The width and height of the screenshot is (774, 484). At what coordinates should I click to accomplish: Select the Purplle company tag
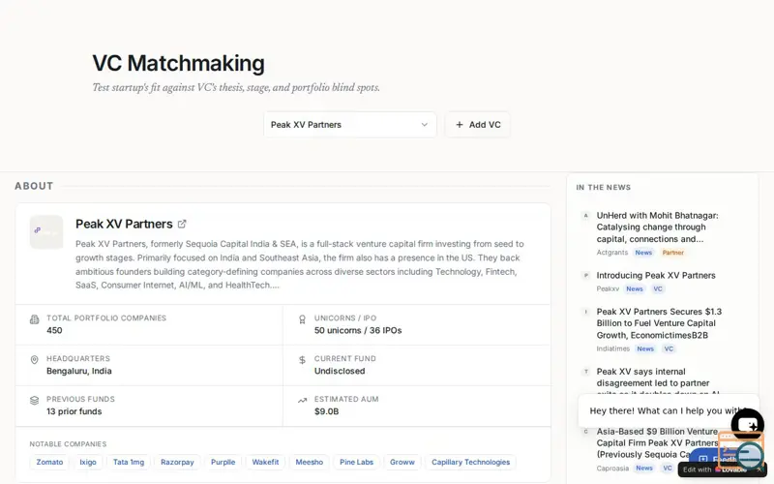223,463
